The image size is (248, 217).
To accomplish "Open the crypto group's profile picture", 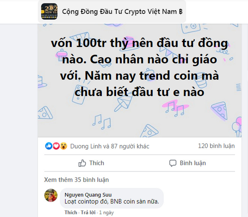I will click(49, 11).
